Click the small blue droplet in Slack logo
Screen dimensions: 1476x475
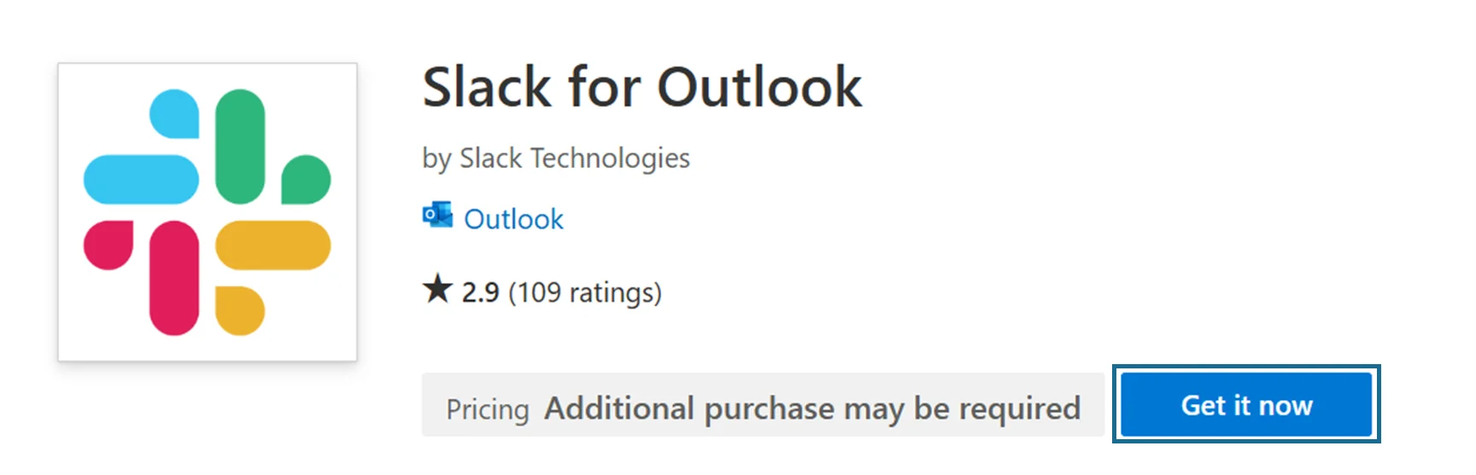pyautogui.click(x=174, y=113)
